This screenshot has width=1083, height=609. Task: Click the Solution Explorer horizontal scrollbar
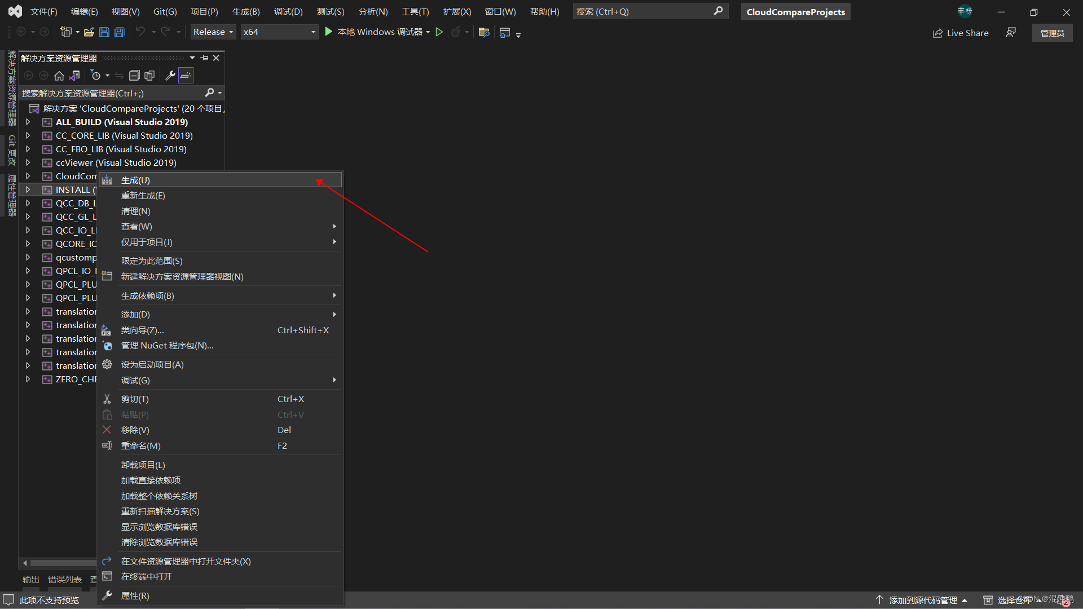pyautogui.click(x=62, y=563)
